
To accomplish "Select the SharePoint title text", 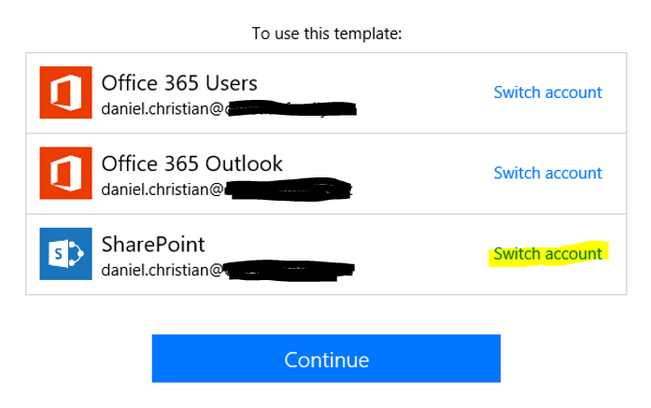I will (153, 244).
